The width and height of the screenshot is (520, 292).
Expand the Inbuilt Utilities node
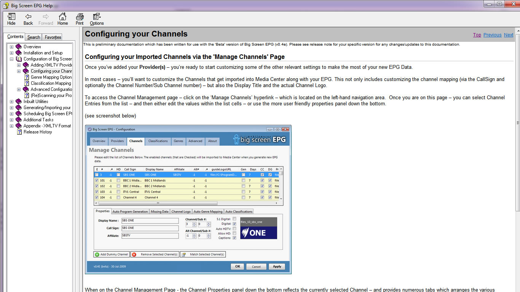(x=11, y=102)
